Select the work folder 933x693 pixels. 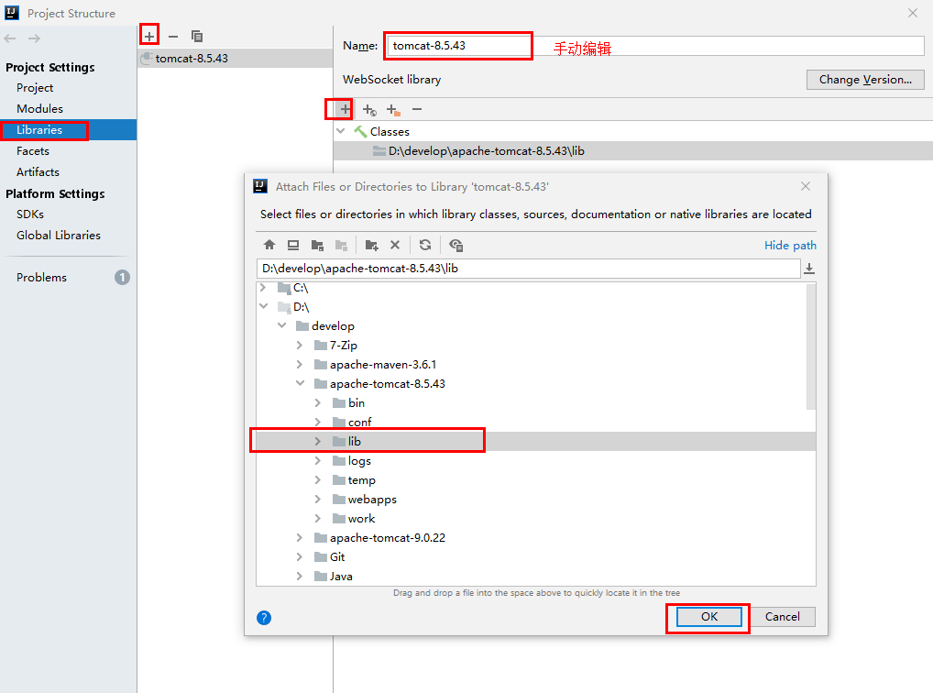click(x=361, y=519)
